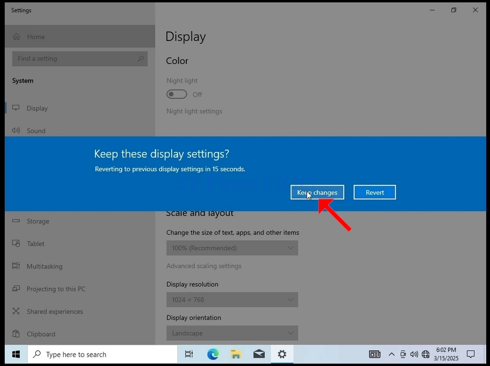Image resolution: width=490 pixels, height=366 pixels.
Task: Toggle the Night light switch
Action: tap(177, 94)
